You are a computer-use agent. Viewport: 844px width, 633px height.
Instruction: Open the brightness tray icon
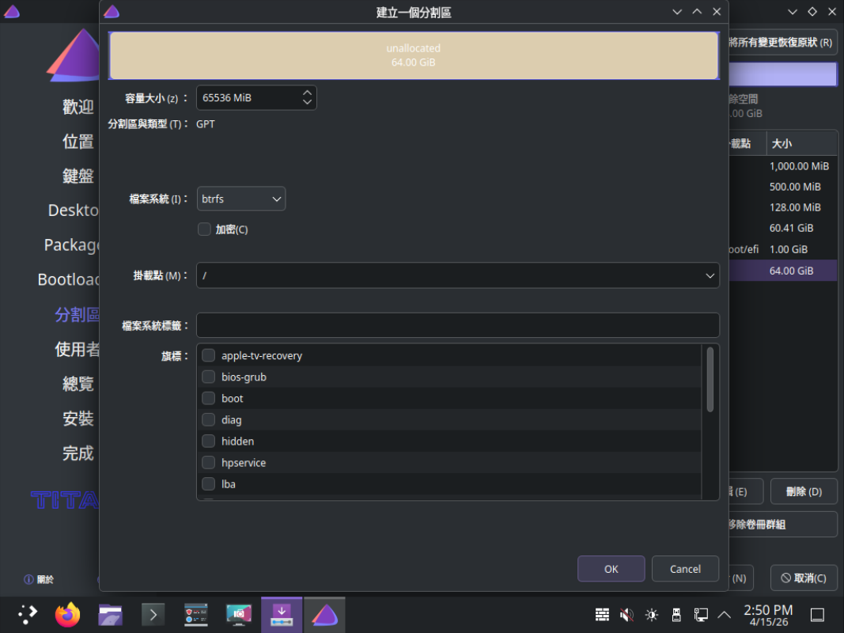tap(651, 615)
